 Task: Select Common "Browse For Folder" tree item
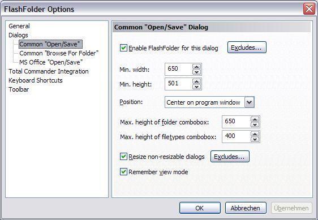(59, 53)
